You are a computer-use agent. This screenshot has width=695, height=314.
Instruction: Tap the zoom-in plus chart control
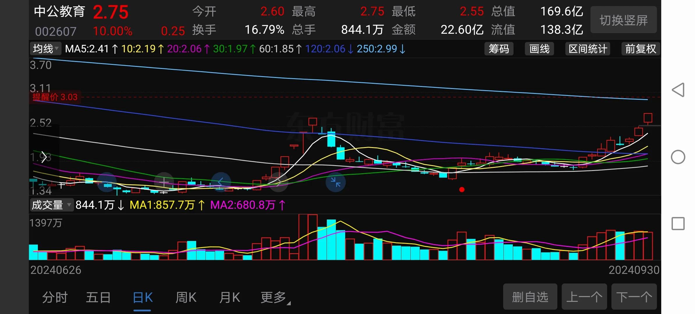click(164, 182)
